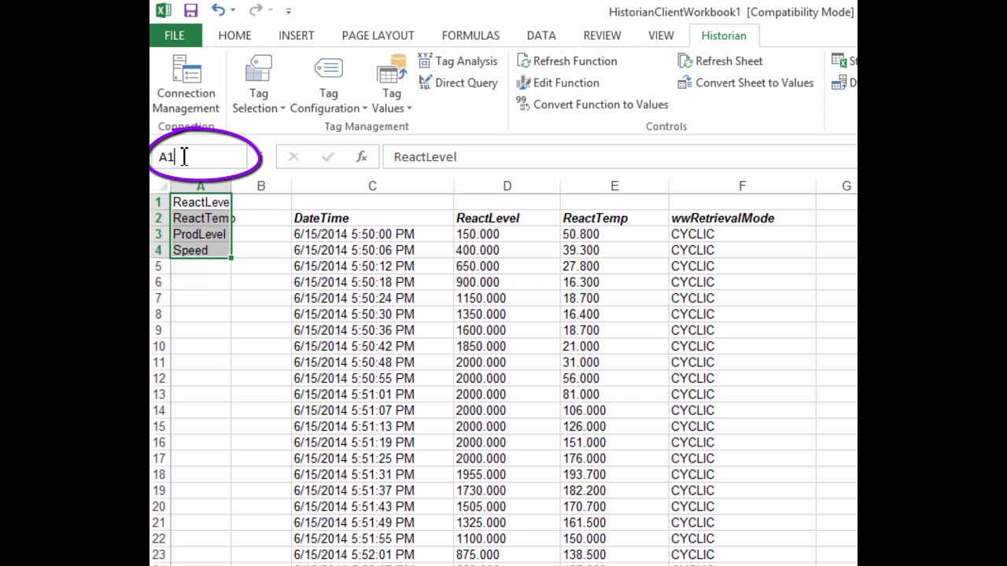1007x566 pixels.
Task: Click the DateTime header cell
Action: click(x=372, y=218)
